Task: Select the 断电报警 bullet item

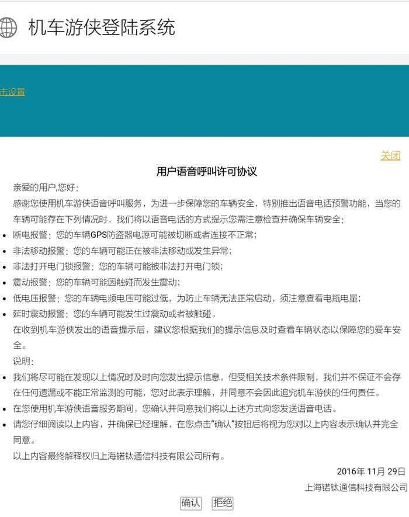Action: tap(134, 235)
